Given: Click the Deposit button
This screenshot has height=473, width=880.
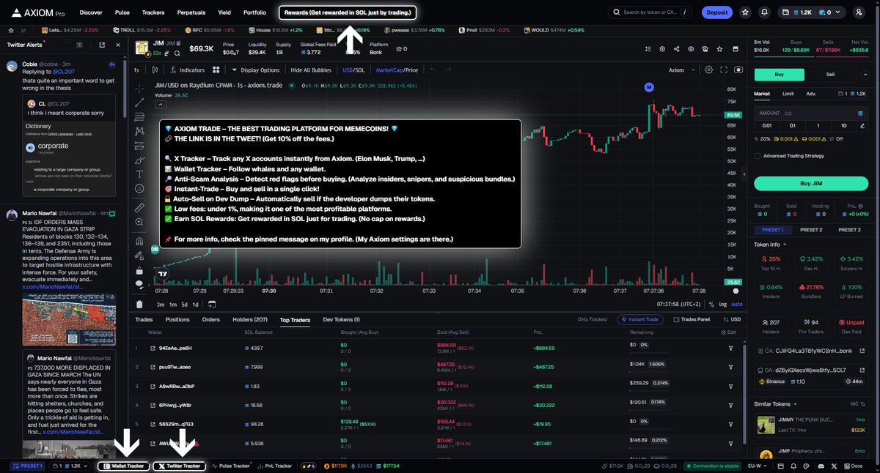Looking at the screenshot, I should [716, 12].
